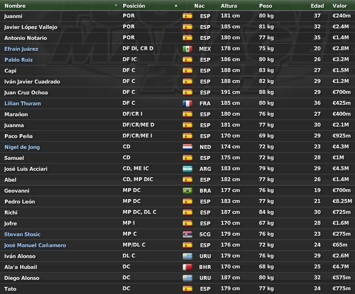Click Spain flag icon for Javier López Vallejo
The image size is (355, 294).
[x=188, y=27]
